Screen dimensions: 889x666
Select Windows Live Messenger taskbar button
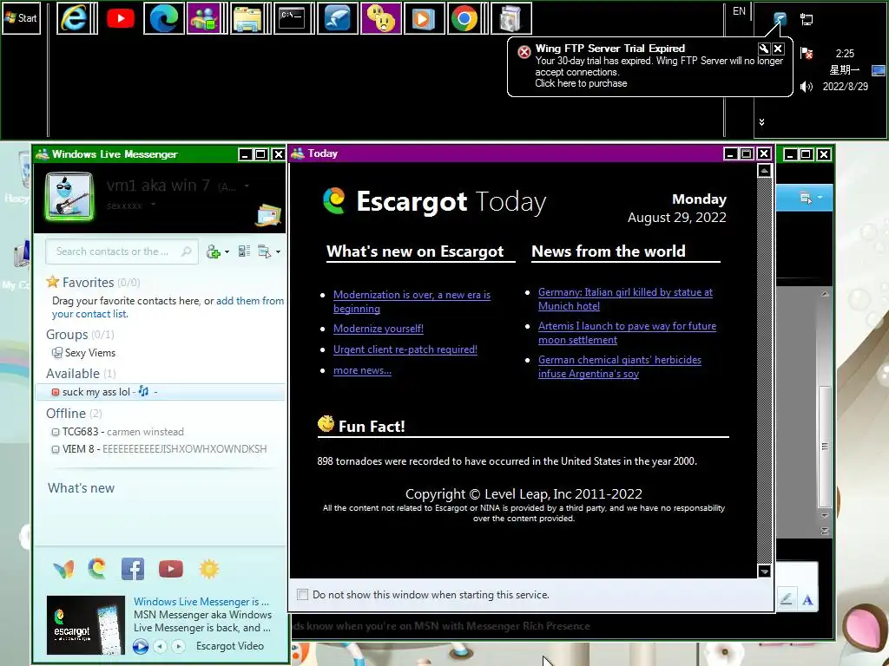207,18
